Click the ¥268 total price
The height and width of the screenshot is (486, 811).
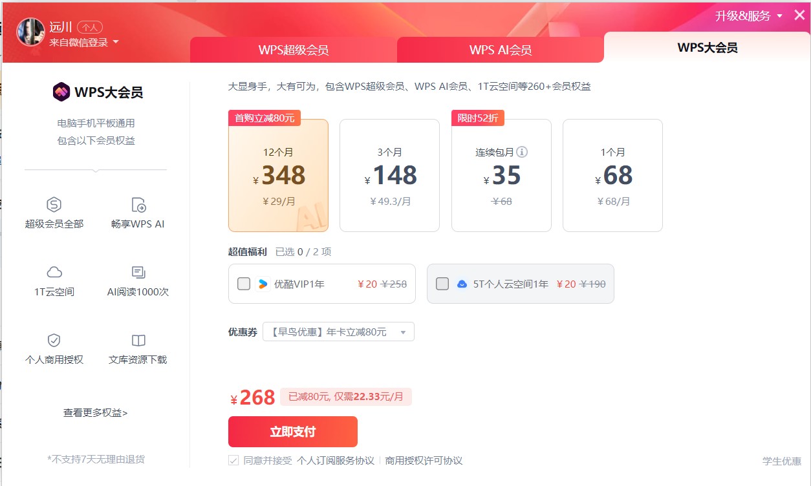253,397
